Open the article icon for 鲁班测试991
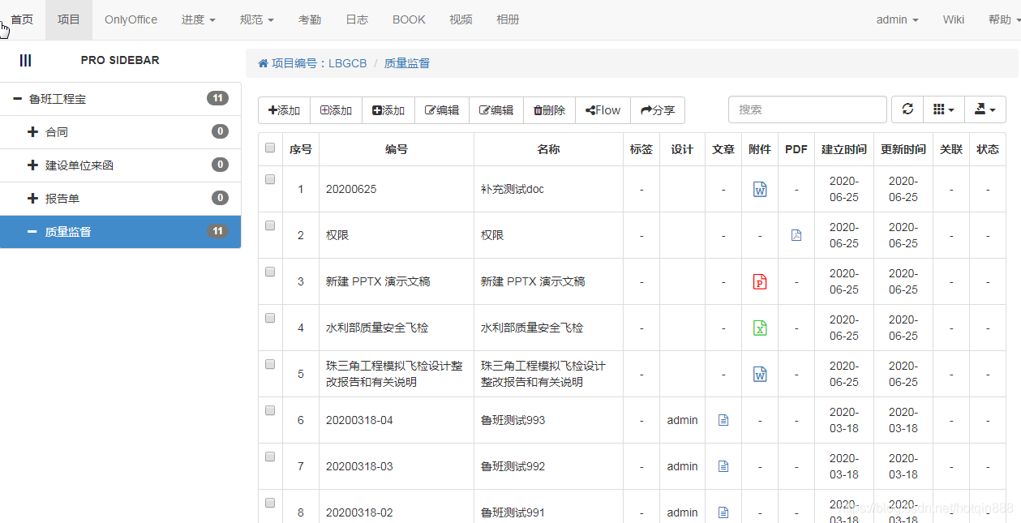The image size is (1021, 523). click(x=723, y=512)
